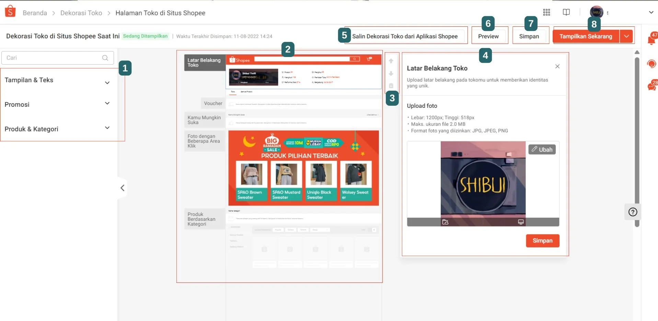The width and height of the screenshot is (658, 321).
Task: Click the cloud upload folder icon below preview
Action: pos(446,222)
